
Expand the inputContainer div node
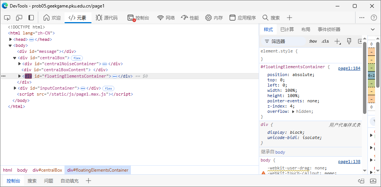tap(15, 88)
